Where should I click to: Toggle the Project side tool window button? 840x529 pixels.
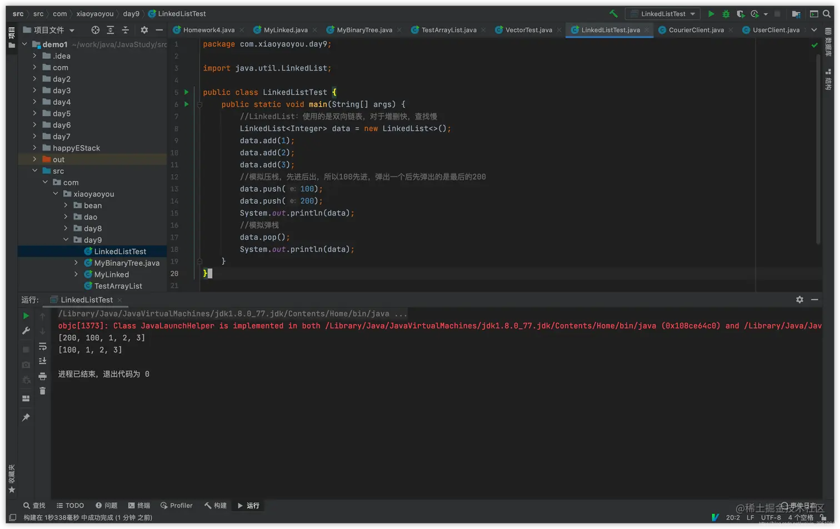point(12,38)
